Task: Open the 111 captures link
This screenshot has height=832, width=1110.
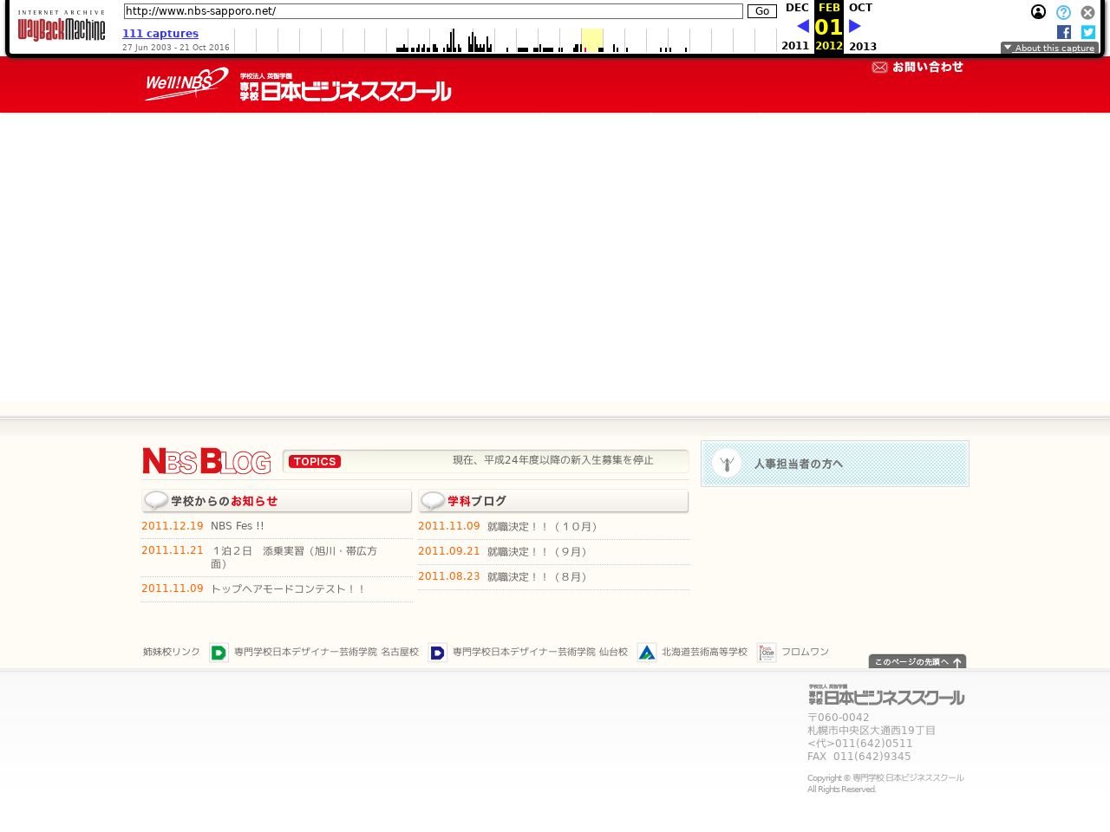Action: coord(160,34)
